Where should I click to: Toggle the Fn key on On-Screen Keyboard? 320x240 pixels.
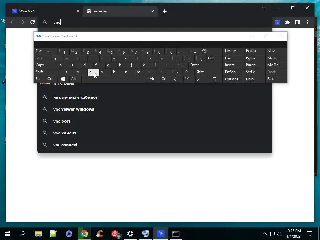tap(40, 79)
